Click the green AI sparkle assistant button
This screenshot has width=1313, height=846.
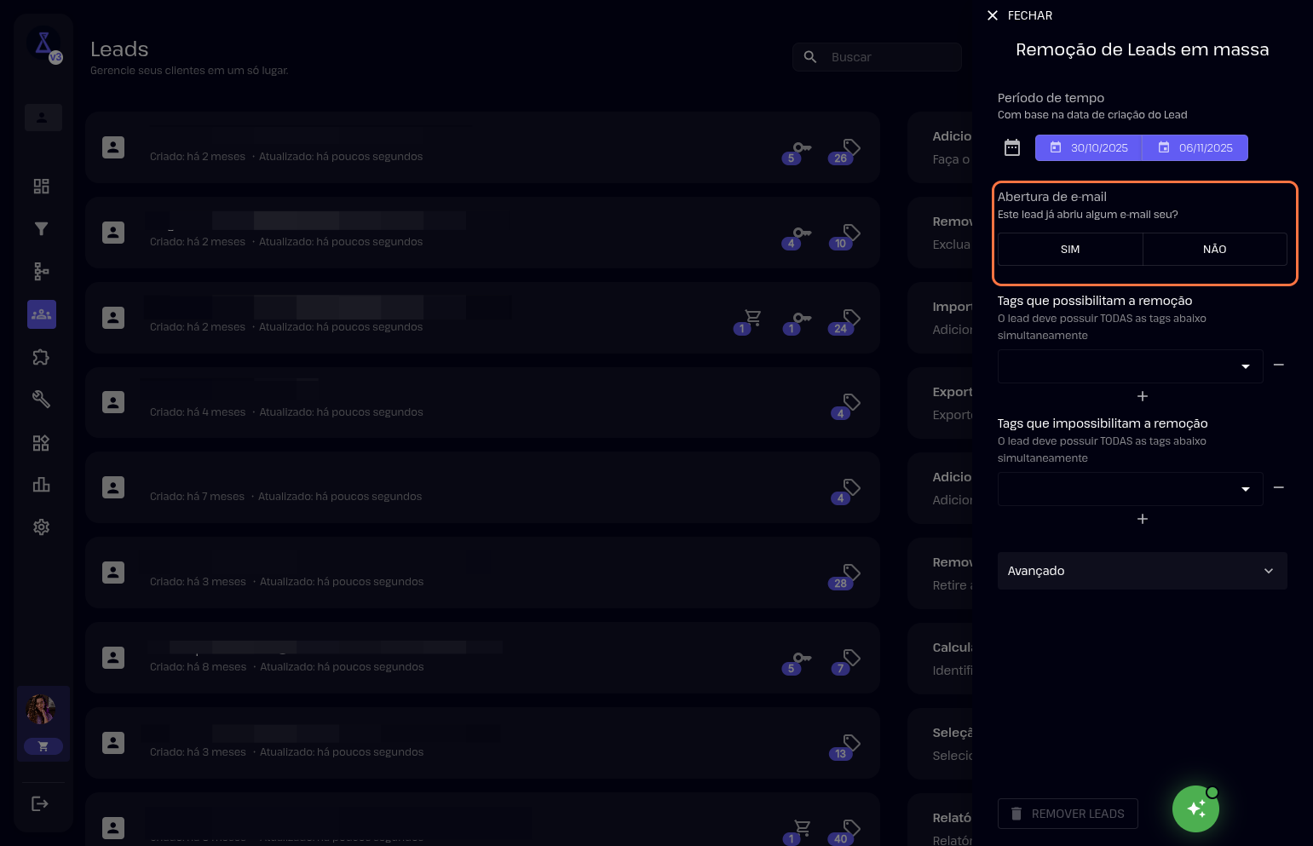click(1195, 809)
